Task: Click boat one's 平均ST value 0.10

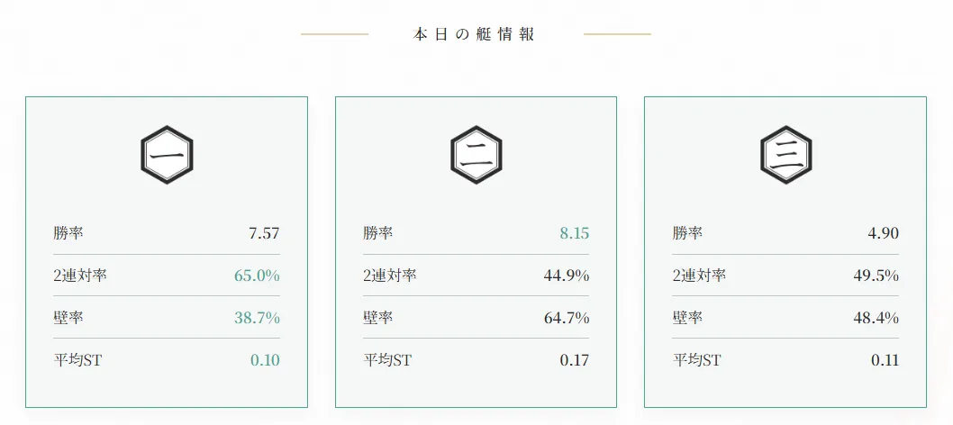Action: click(265, 360)
